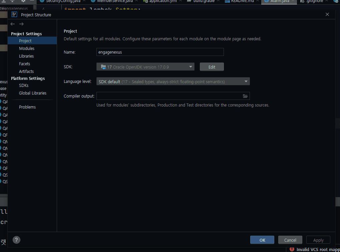Screen dimensions: 340x252
Task: Go to Artifacts settings
Action: (26, 72)
